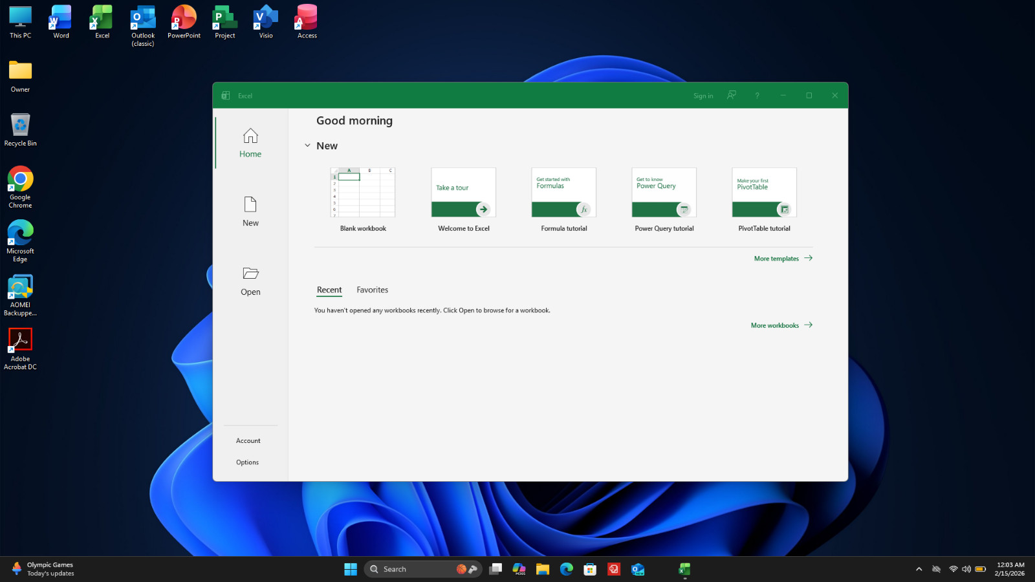Open the Help question mark icon
The height and width of the screenshot is (582, 1035).
[x=757, y=95]
